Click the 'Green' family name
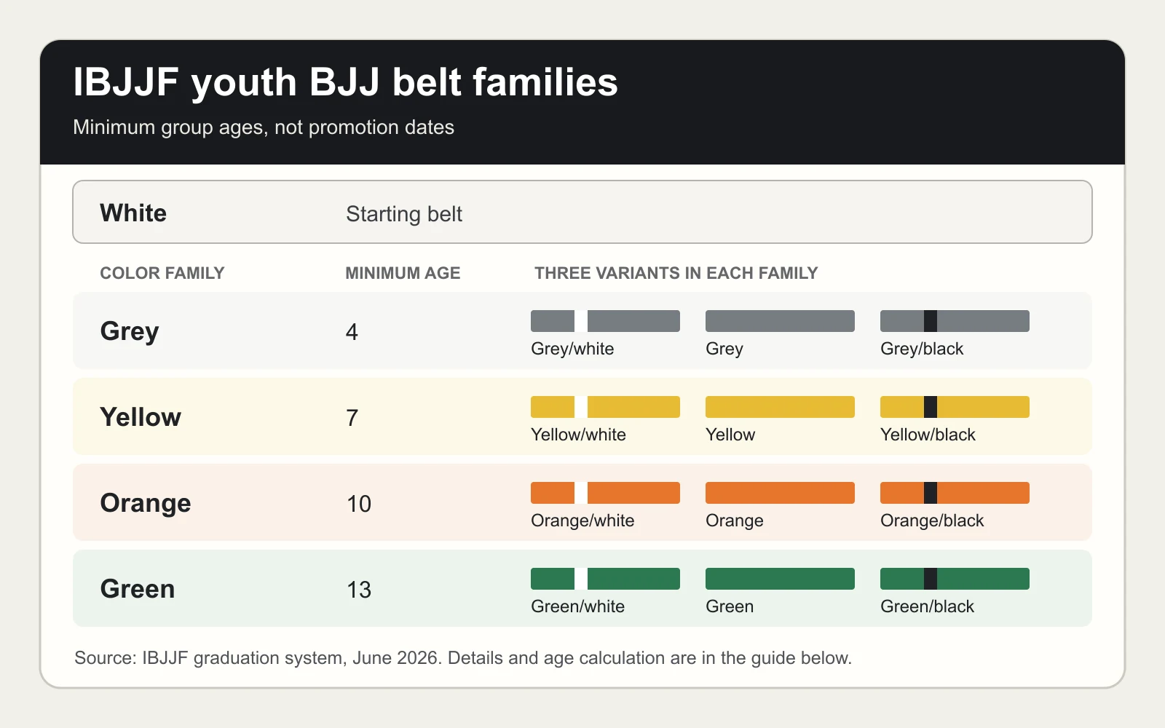This screenshot has height=728, width=1165. point(138,589)
